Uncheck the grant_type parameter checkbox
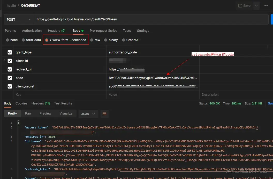The width and height of the screenshot is (273, 179). pyautogui.click(x=10, y=52)
